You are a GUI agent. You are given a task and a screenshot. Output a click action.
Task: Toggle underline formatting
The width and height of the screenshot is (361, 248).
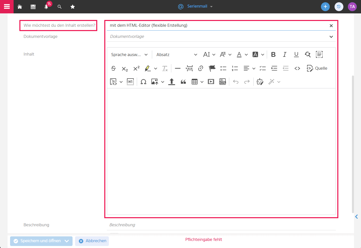(x=296, y=55)
